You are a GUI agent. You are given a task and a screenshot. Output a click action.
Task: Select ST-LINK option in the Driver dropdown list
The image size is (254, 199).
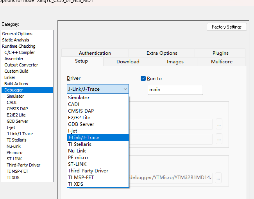[x=77, y=164]
